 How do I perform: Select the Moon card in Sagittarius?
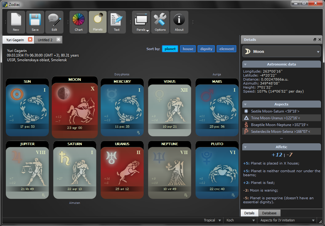[x=74, y=107]
